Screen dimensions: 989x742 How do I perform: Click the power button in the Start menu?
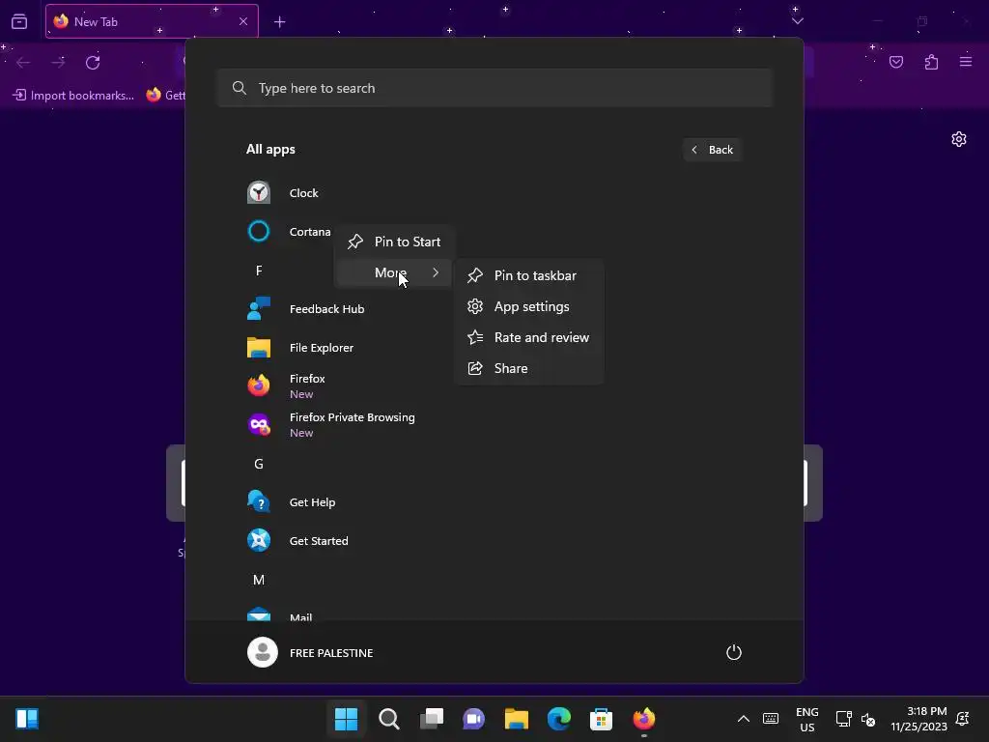pyautogui.click(x=734, y=652)
